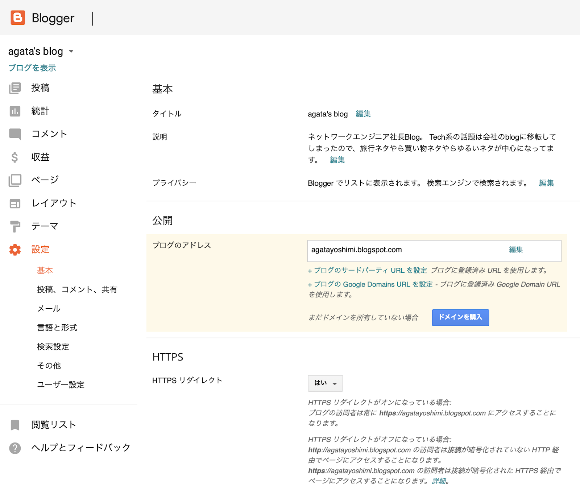Click the ブログを表示 link
Viewport: 580px width, 502px height.
[32, 68]
